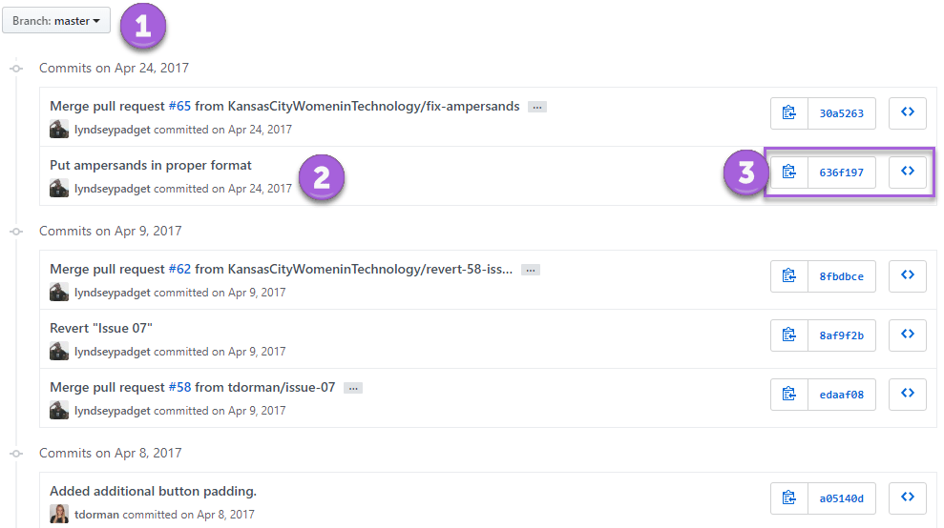The image size is (944, 528).
Task: Copy full SHA for commit 8fbdbce
Action: coord(788,276)
